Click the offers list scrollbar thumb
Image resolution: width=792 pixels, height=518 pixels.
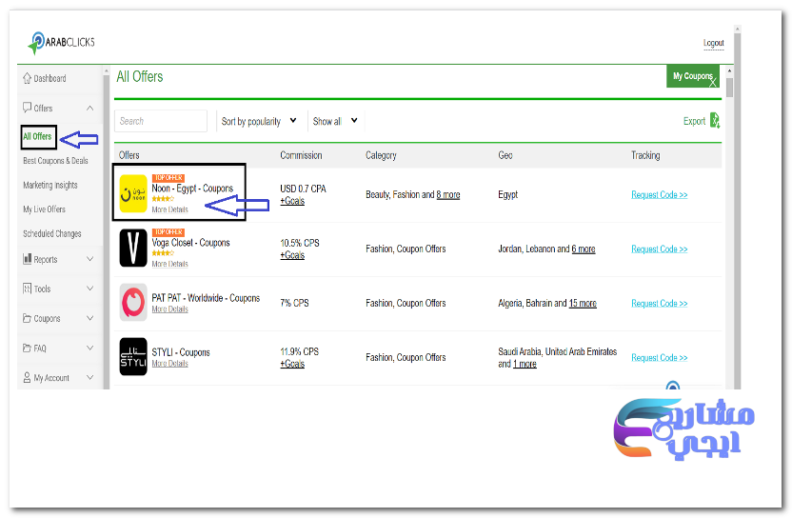[x=729, y=87]
